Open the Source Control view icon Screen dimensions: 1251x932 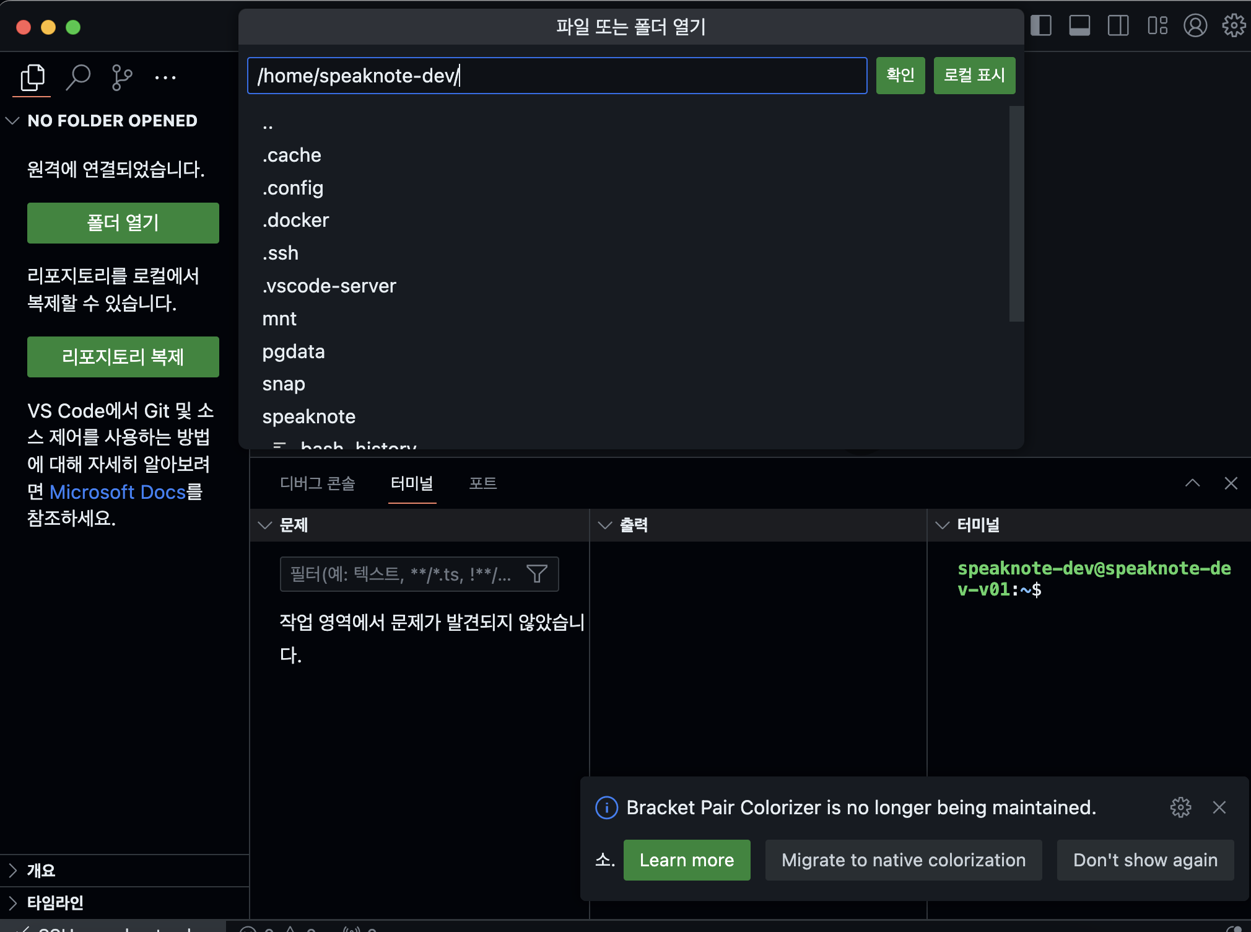pyautogui.click(x=122, y=77)
